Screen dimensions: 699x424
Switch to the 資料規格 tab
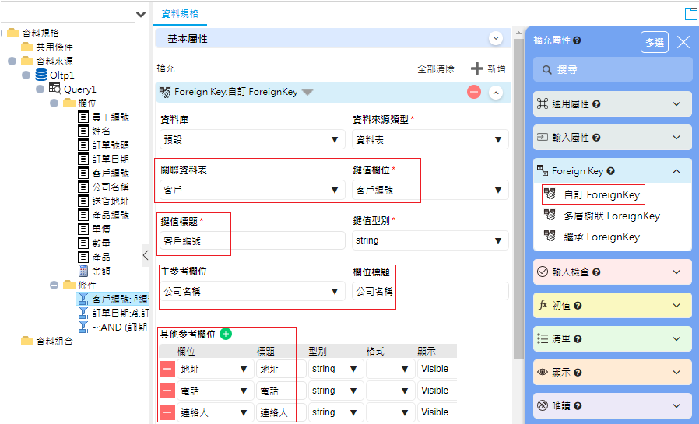pyautogui.click(x=180, y=14)
